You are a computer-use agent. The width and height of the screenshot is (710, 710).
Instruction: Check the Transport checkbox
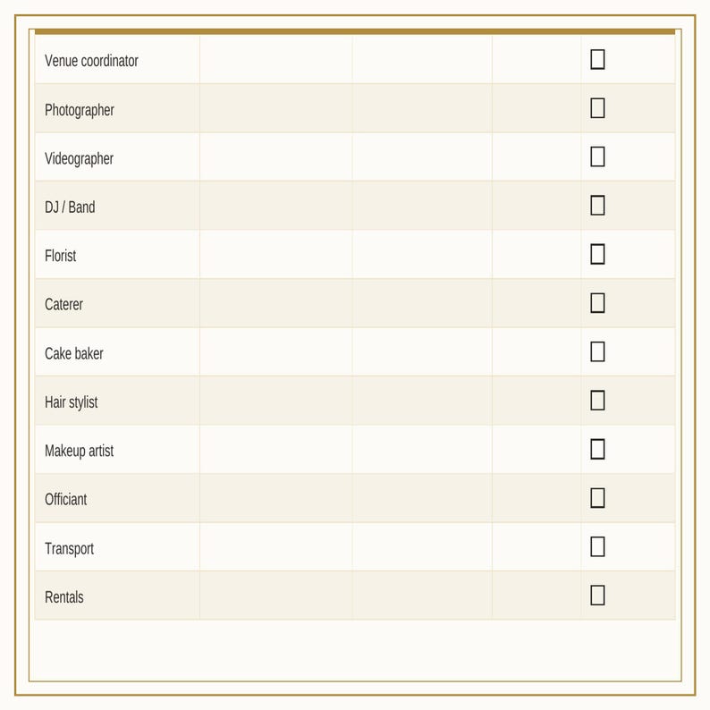pos(597,546)
